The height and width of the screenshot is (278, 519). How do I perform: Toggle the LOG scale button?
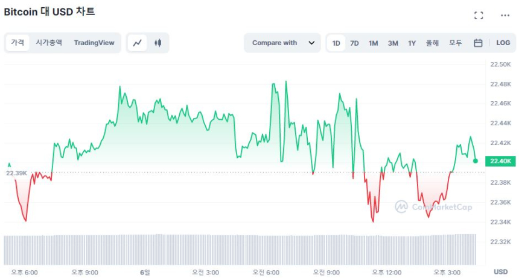coord(503,43)
